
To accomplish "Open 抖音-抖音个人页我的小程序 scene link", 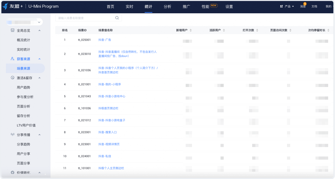I will [128, 70].
